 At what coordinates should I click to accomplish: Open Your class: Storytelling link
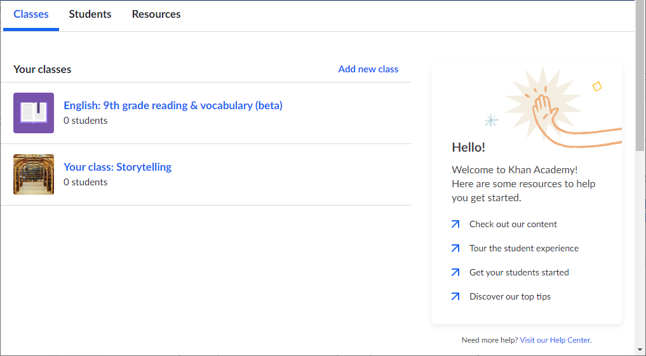point(118,167)
